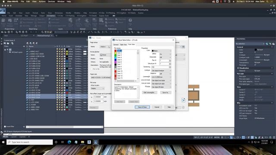Switch to the General tab in editor
This screenshot has height=155, width=276.
pyautogui.click(x=116, y=44)
